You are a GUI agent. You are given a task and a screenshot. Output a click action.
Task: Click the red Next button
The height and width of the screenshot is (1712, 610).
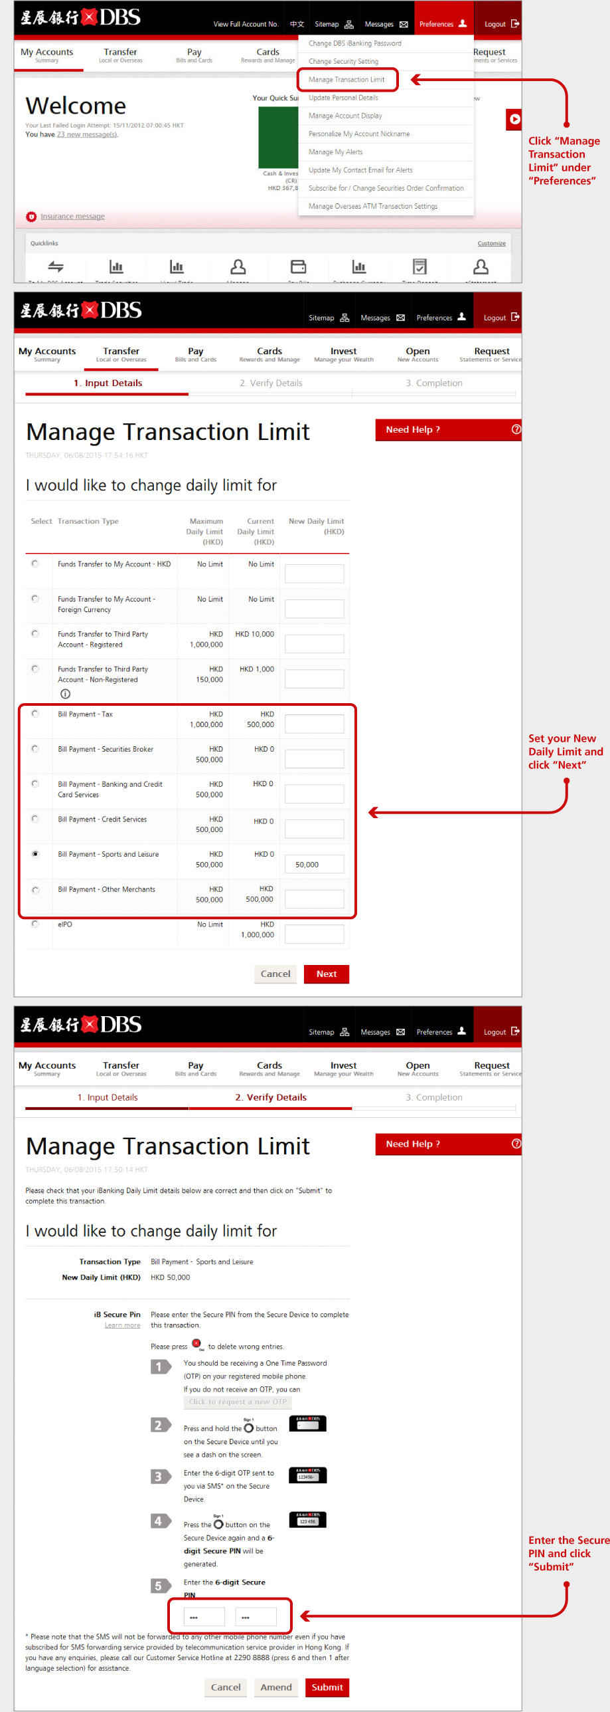[326, 974]
